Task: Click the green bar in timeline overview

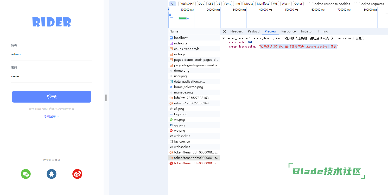Action: click(x=183, y=18)
